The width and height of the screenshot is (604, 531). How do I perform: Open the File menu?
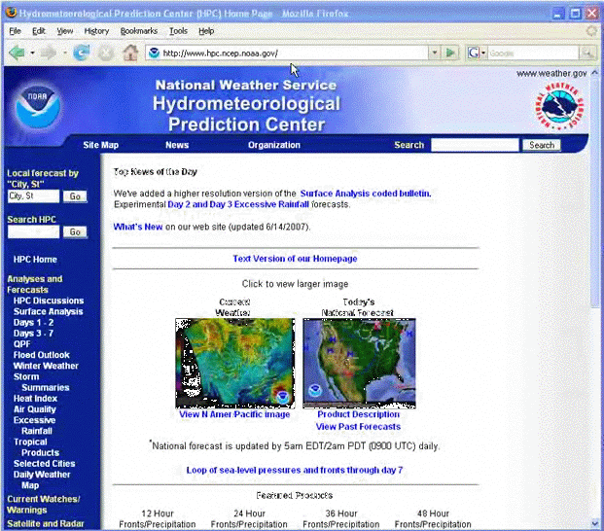[15, 31]
